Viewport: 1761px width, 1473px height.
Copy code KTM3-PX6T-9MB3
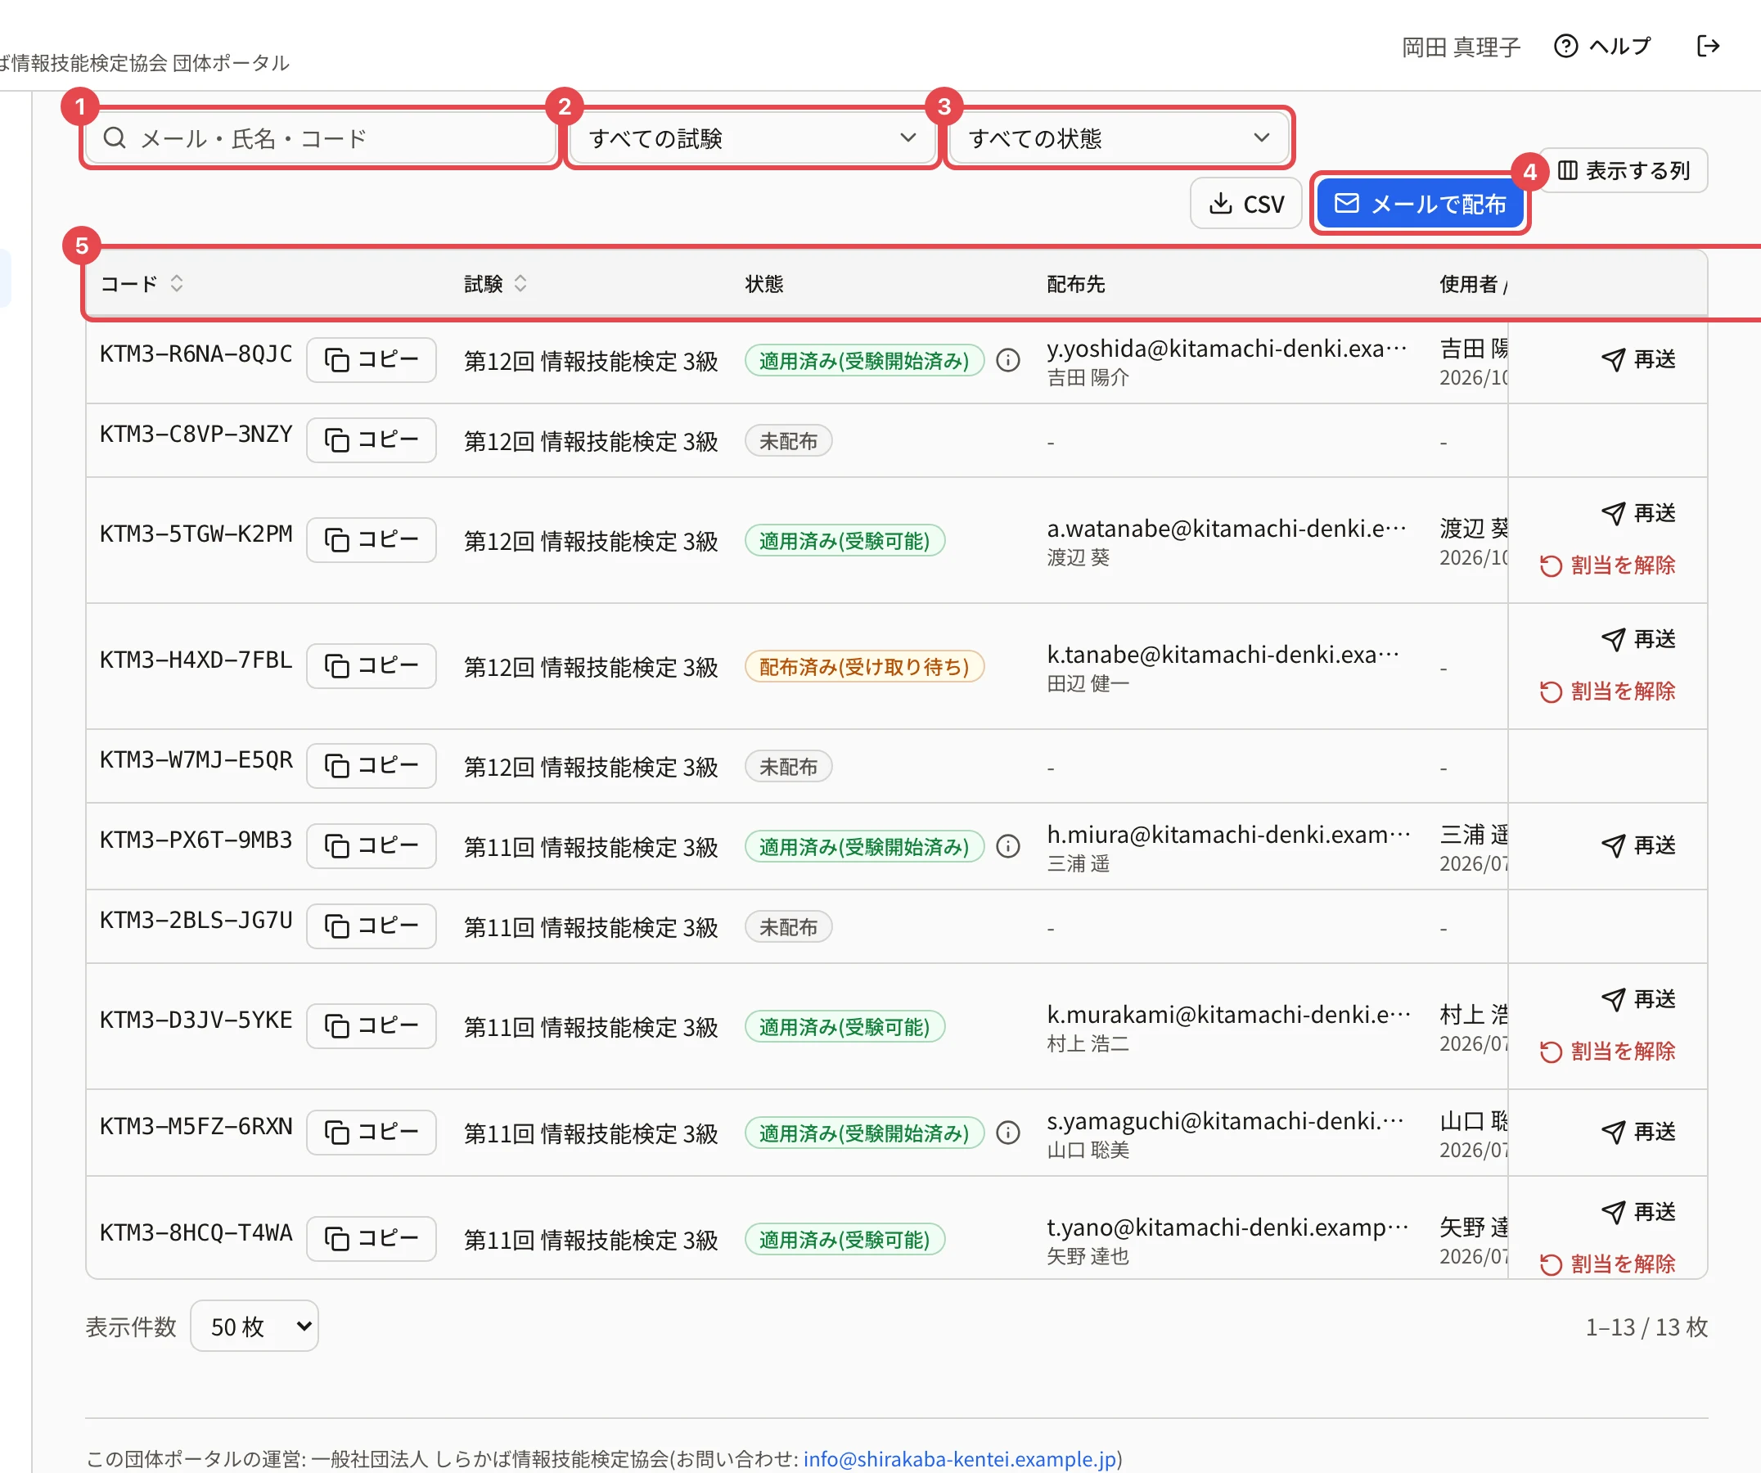point(372,846)
